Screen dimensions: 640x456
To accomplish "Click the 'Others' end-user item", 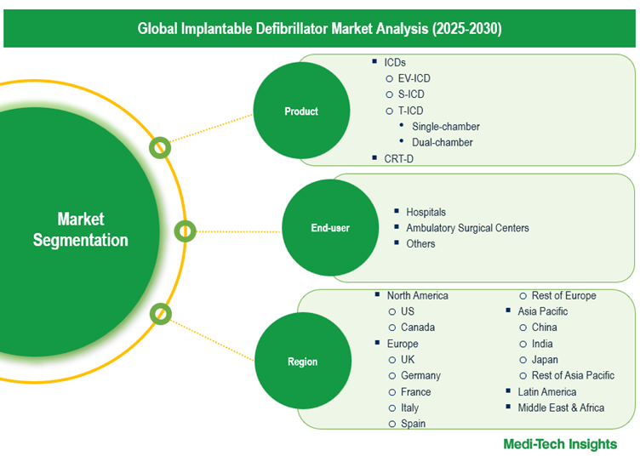I will 420,244.
